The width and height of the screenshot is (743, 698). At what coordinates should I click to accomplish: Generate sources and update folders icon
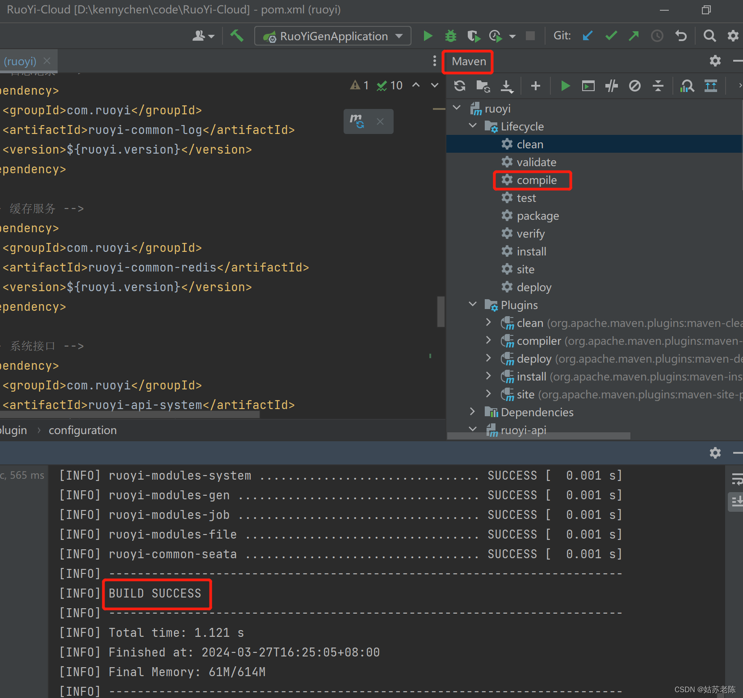(x=483, y=86)
